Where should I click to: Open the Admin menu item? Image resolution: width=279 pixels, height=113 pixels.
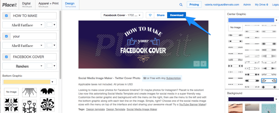click(x=247, y=5)
